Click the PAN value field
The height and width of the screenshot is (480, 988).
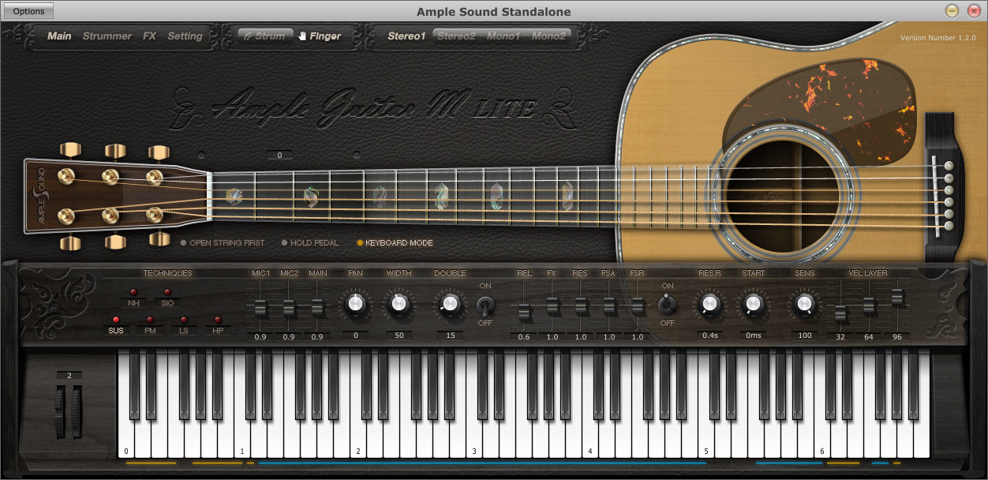(x=355, y=336)
